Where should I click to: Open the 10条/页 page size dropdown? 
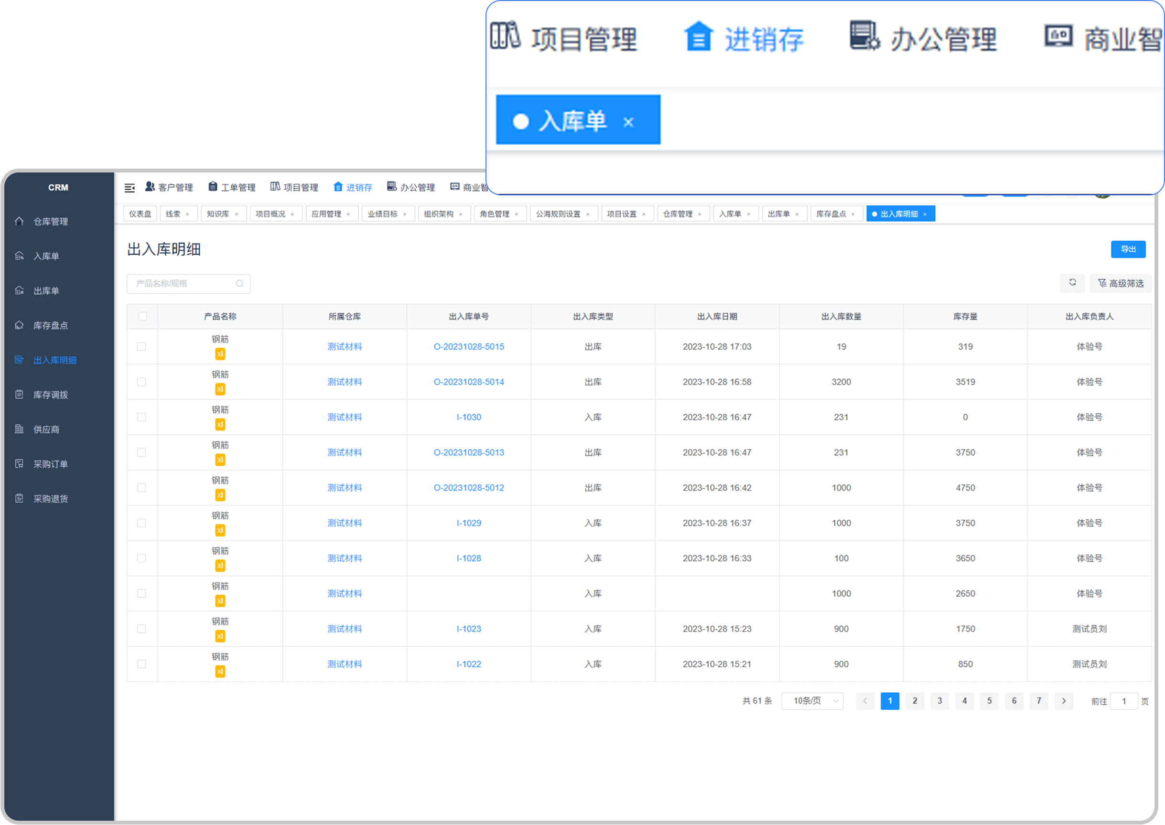[812, 701]
